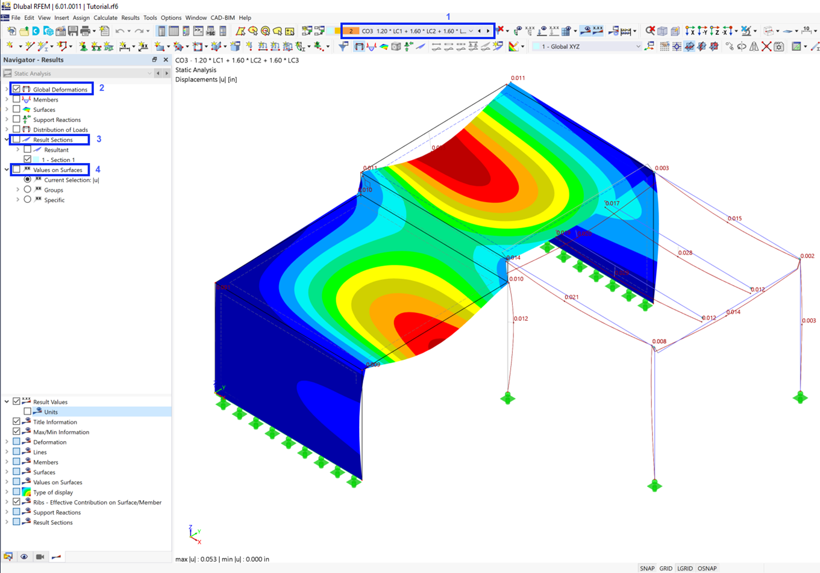Check the Values on Surfaces checkbox
820x573 pixels.
click(17, 169)
